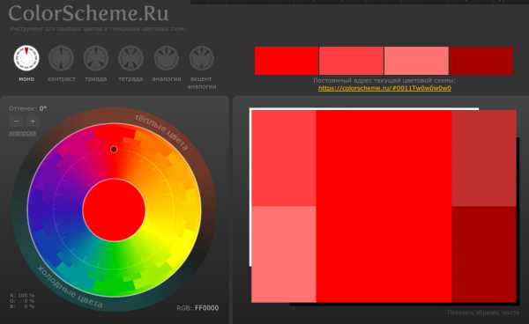The image size is (529, 324).
Task: Click the red center circle of wheel
Action: [114, 210]
